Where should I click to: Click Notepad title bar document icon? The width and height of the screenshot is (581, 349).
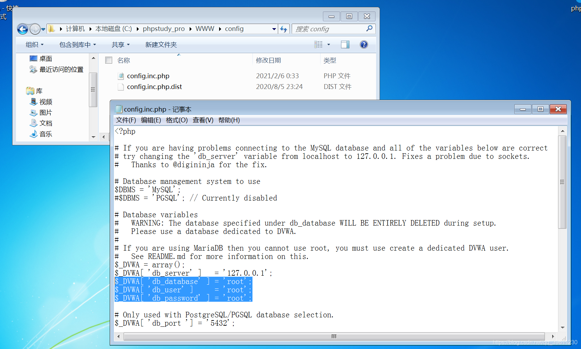pos(119,109)
